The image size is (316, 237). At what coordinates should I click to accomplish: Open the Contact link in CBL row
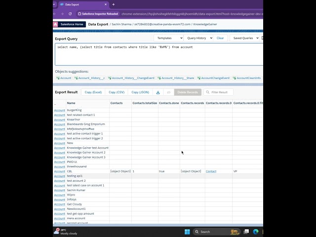211,171
